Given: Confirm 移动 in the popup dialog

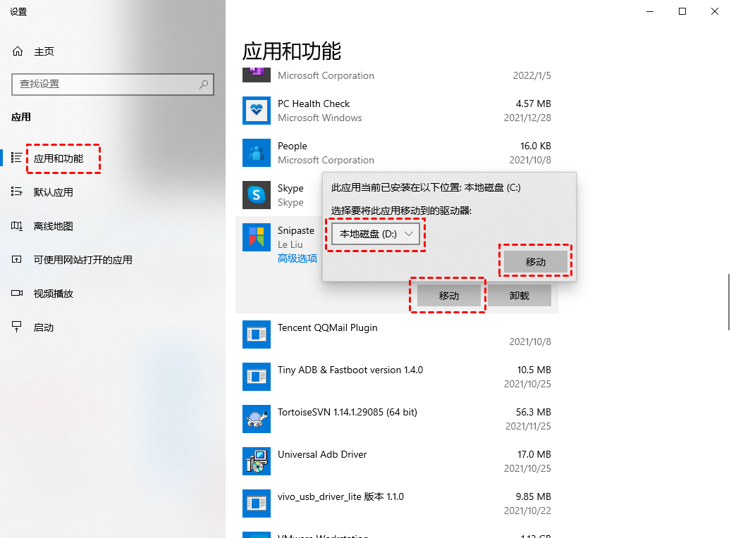Looking at the screenshot, I should [x=535, y=262].
